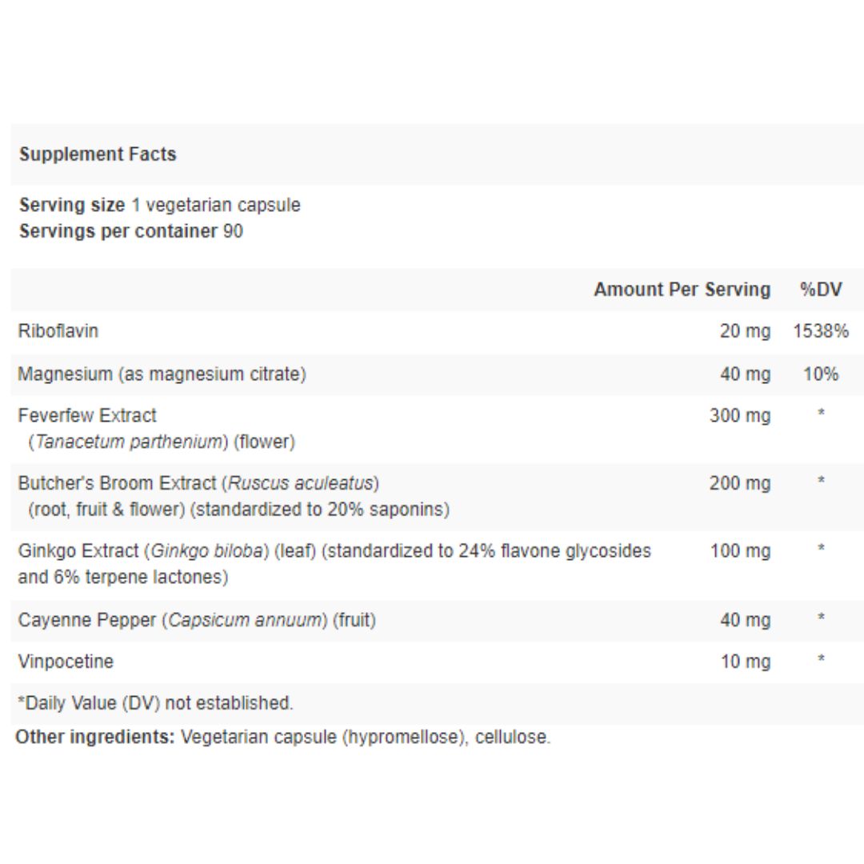Click the 1538% daily value for Riboflavin

point(821,331)
